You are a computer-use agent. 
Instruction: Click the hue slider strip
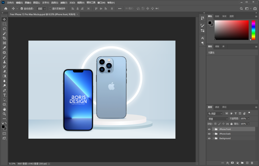pyautogui.click(x=253, y=30)
